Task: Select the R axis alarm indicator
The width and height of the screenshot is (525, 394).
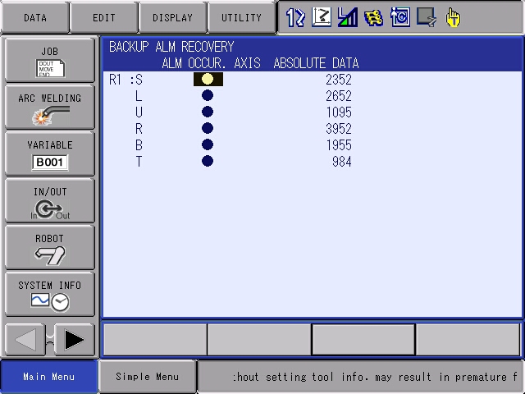Action: pos(208,128)
